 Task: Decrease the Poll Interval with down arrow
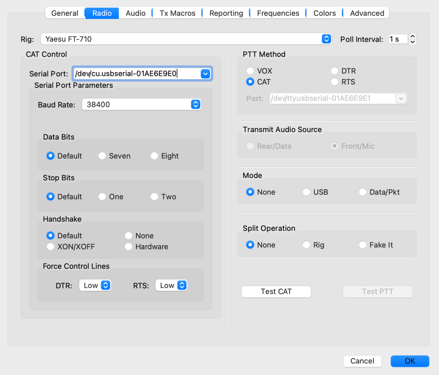[x=412, y=42]
